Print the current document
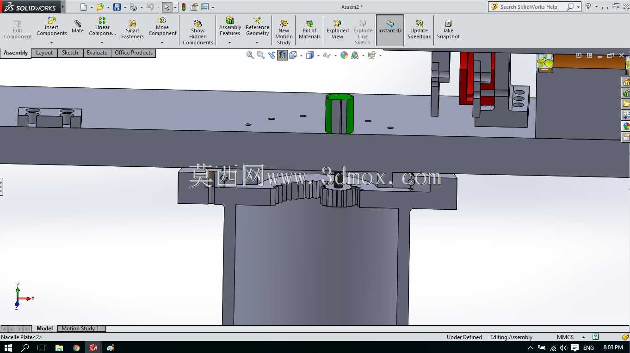 133,7
